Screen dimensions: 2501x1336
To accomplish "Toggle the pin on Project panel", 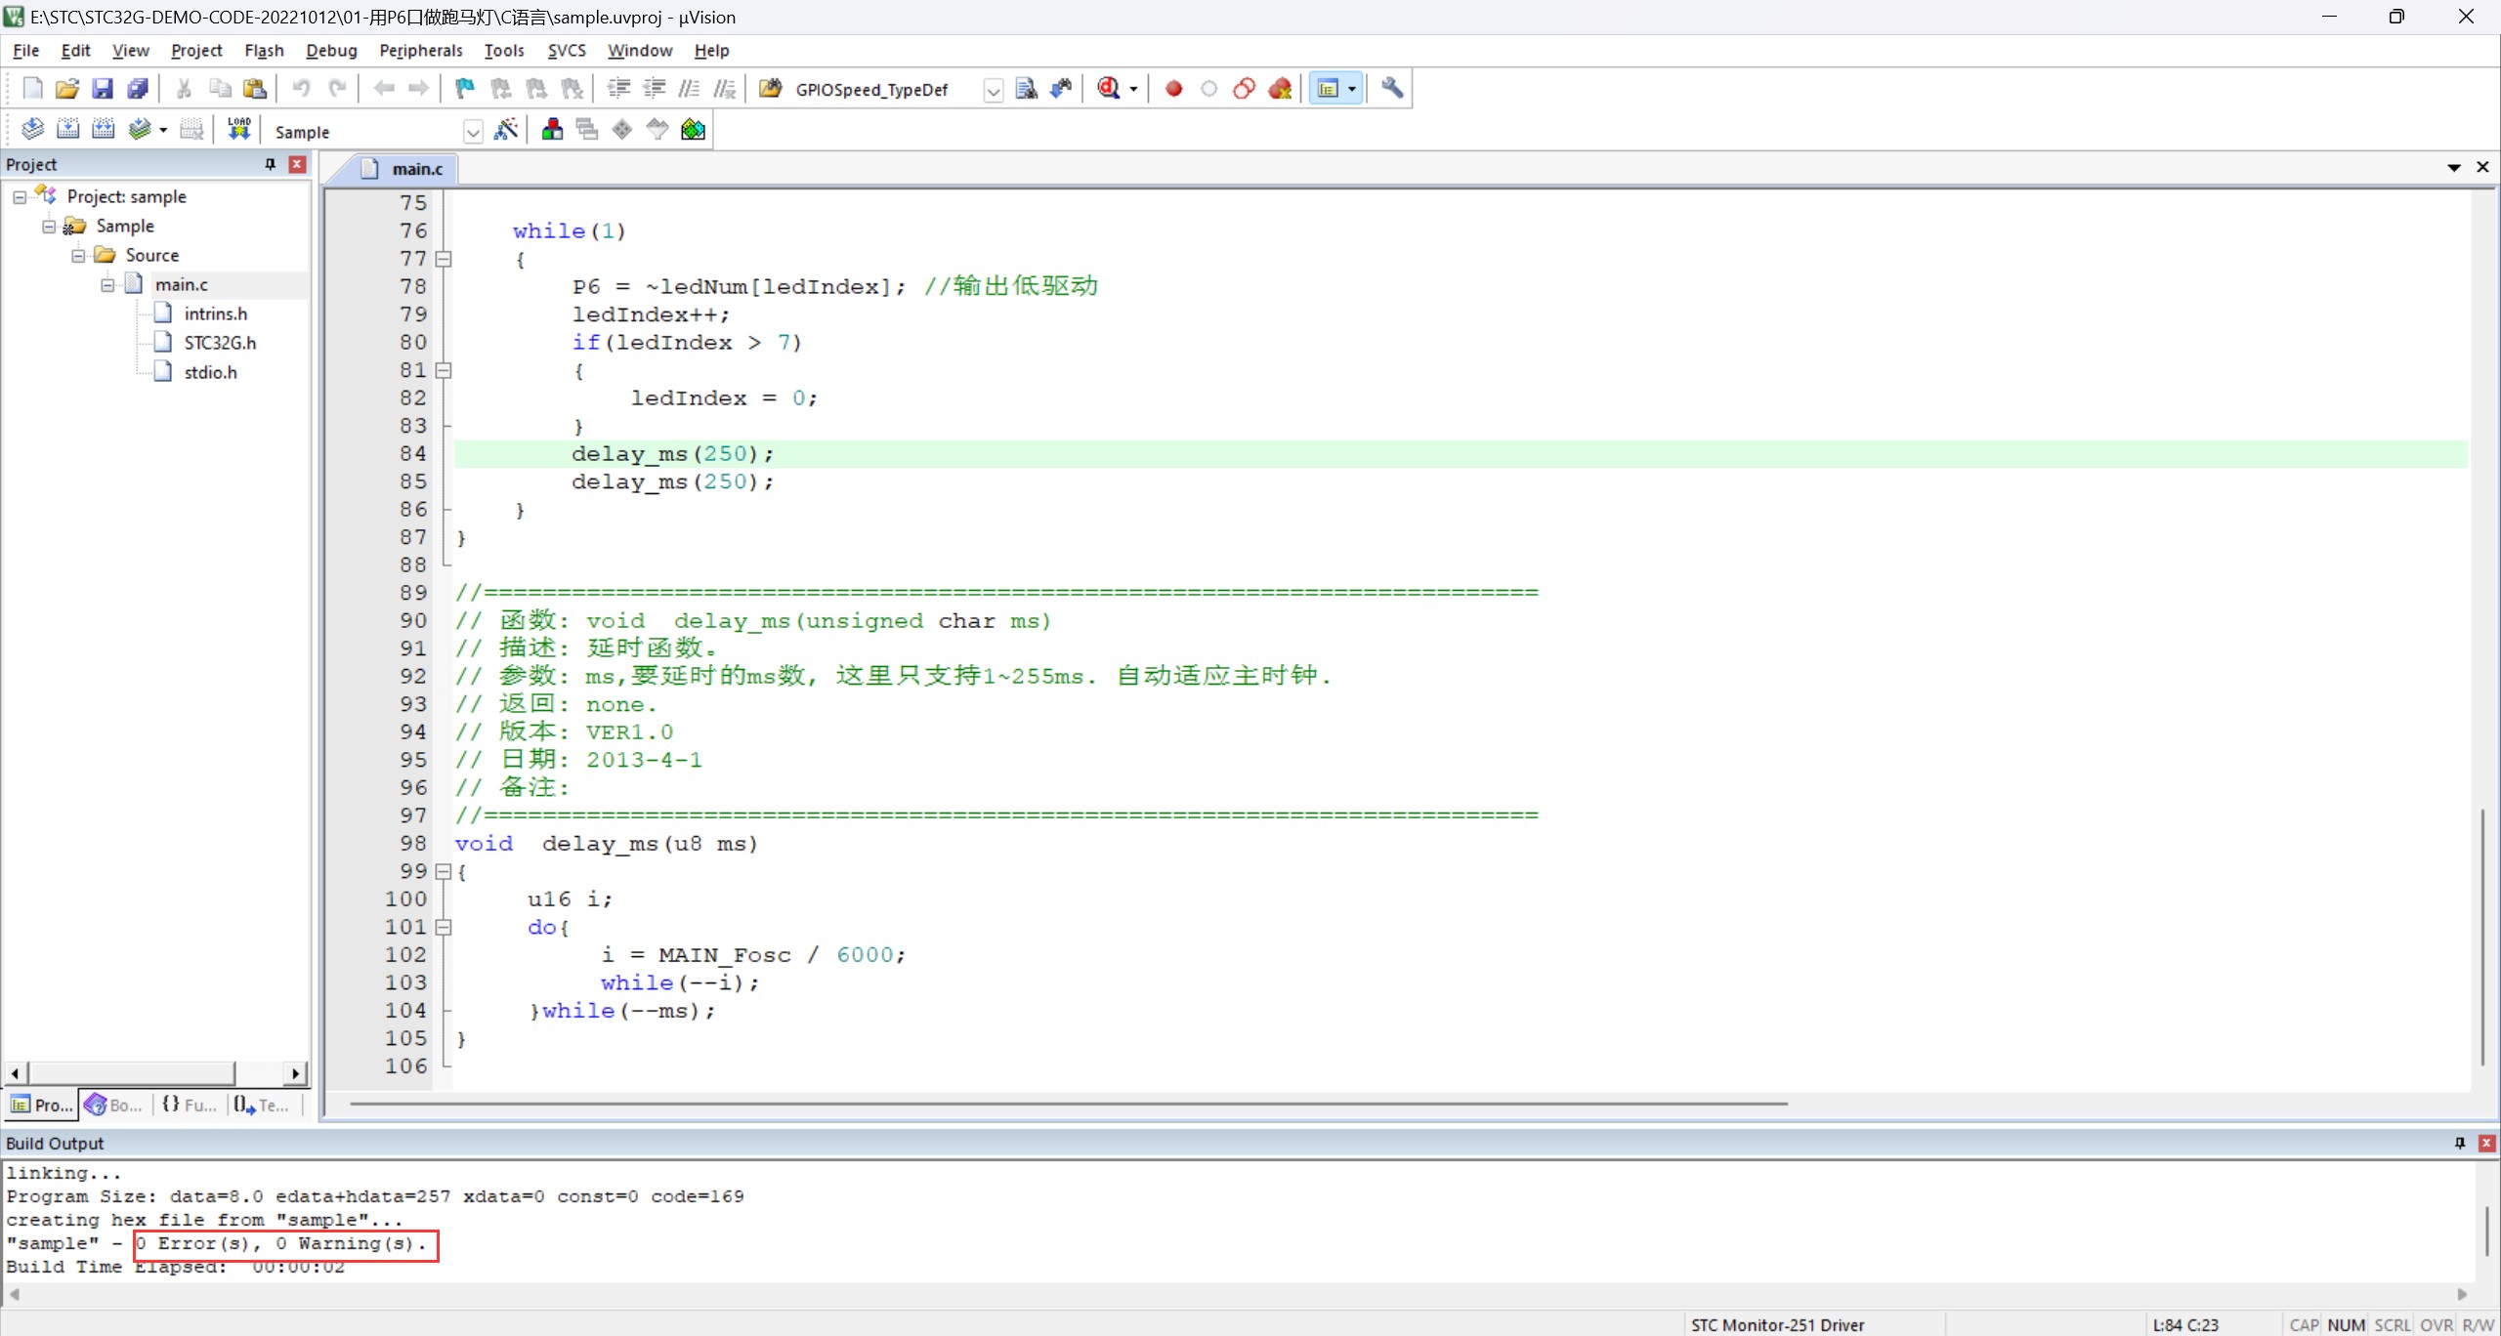I will 271,164.
